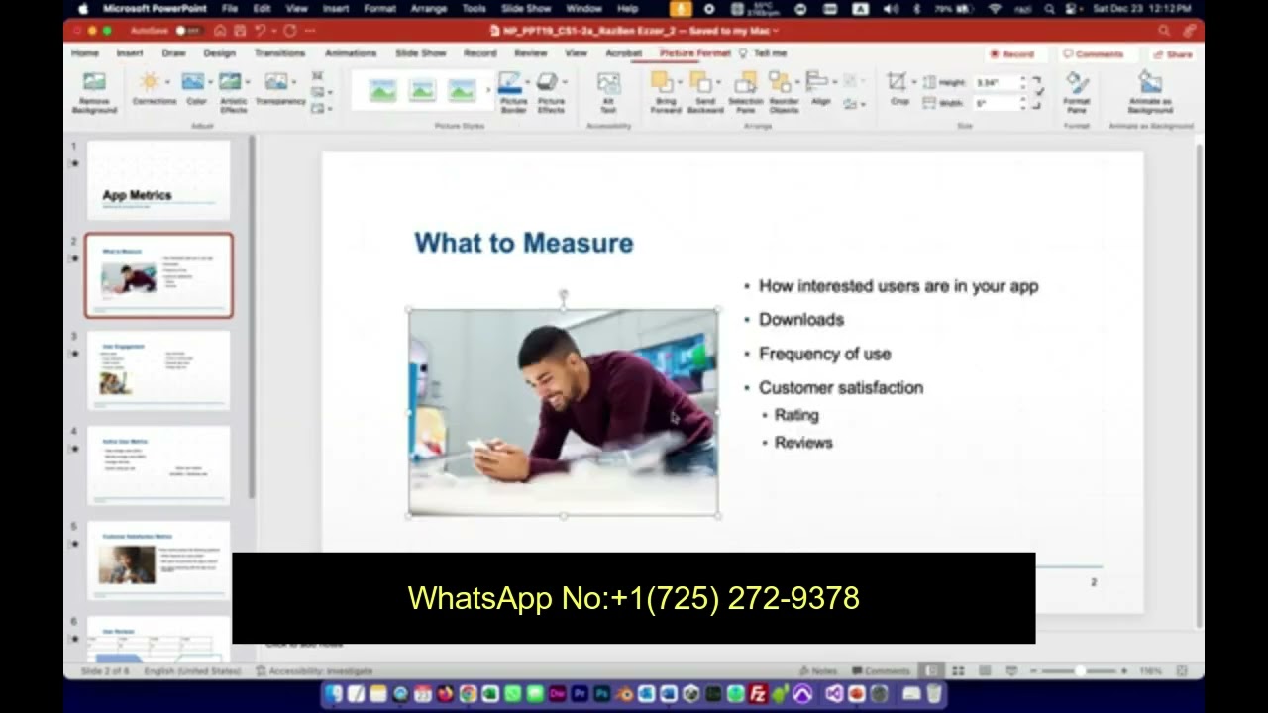This screenshot has width=1268, height=713.
Task: Open the Design ribbon tab
Action: tap(219, 53)
